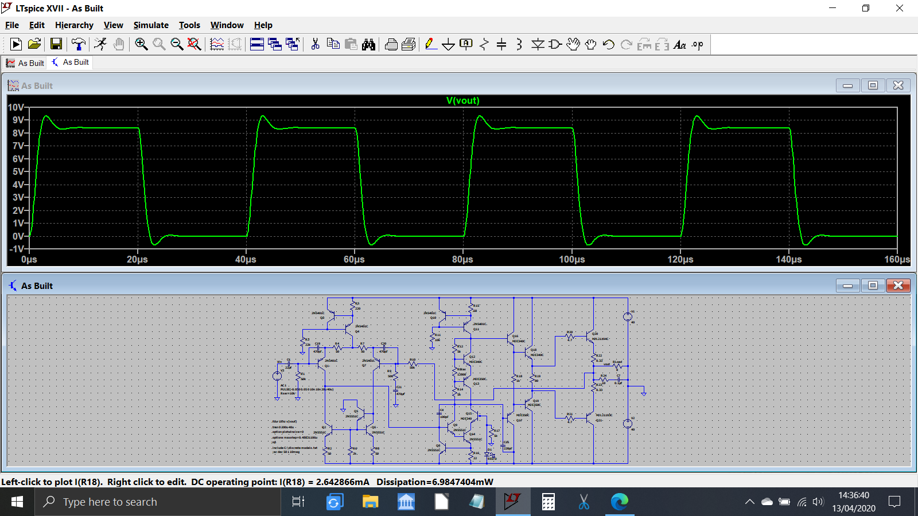
Task: Click the Print icon
Action: pos(391,44)
